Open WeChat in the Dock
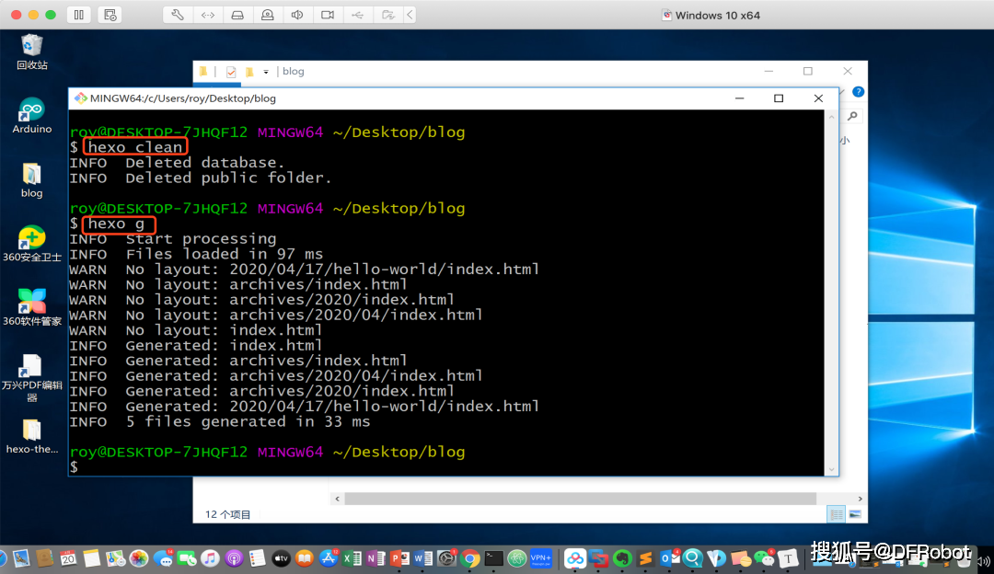Image resolution: width=994 pixels, height=574 pixels. 764,558
